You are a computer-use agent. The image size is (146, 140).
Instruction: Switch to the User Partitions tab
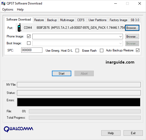click(98, 20)
